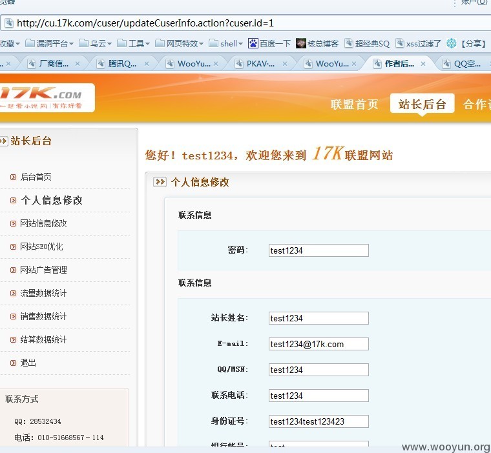
Task: Click the snowflake 【分享】 bookmark icon
Action: 451,43
